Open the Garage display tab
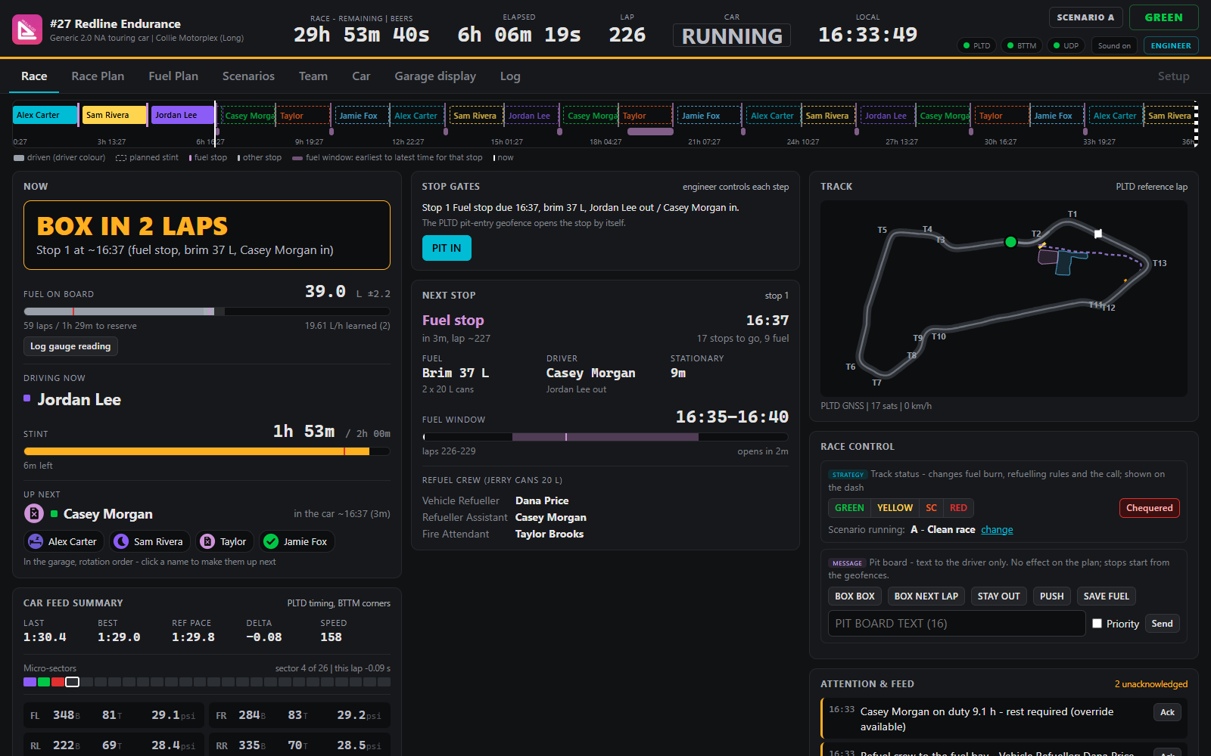 (x=435, y=76)
